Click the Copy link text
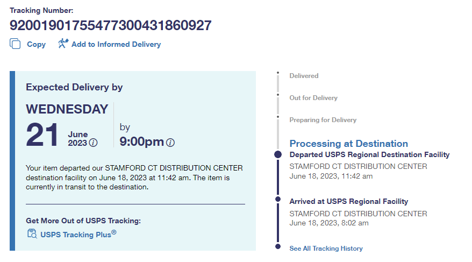 (36, 45)
